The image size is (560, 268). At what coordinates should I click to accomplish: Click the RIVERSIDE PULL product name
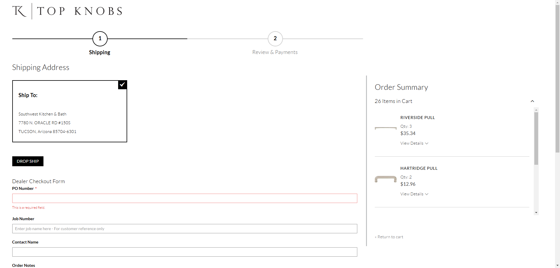click(x=417, y=118)
